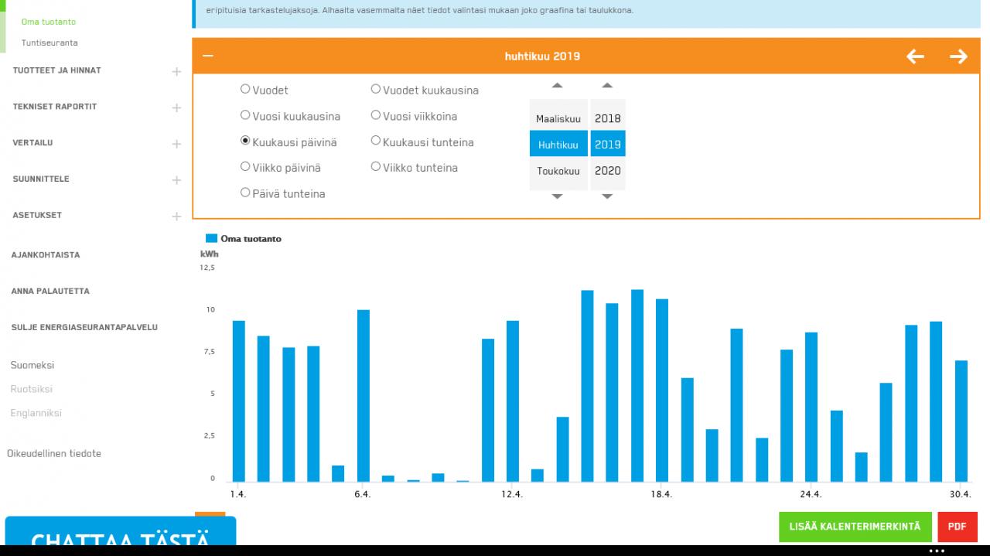
Task: Open AJANKOHTAISTA menu item
Action: point(46,255)
